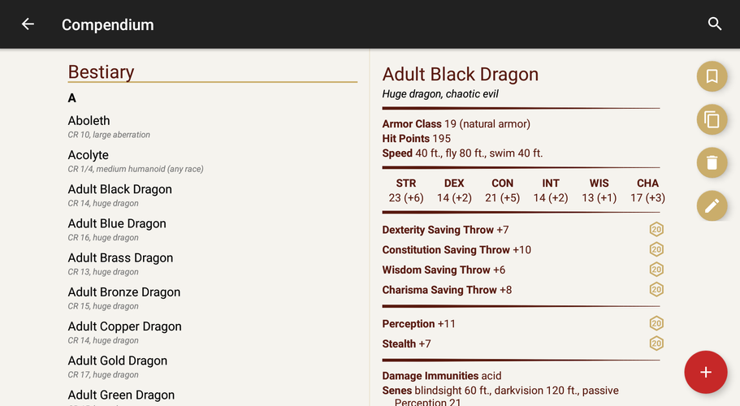Viewport: 740px width, 406px height.
Task: Click the INT 14 (+2) ability score
Action: tap(550, 191)
